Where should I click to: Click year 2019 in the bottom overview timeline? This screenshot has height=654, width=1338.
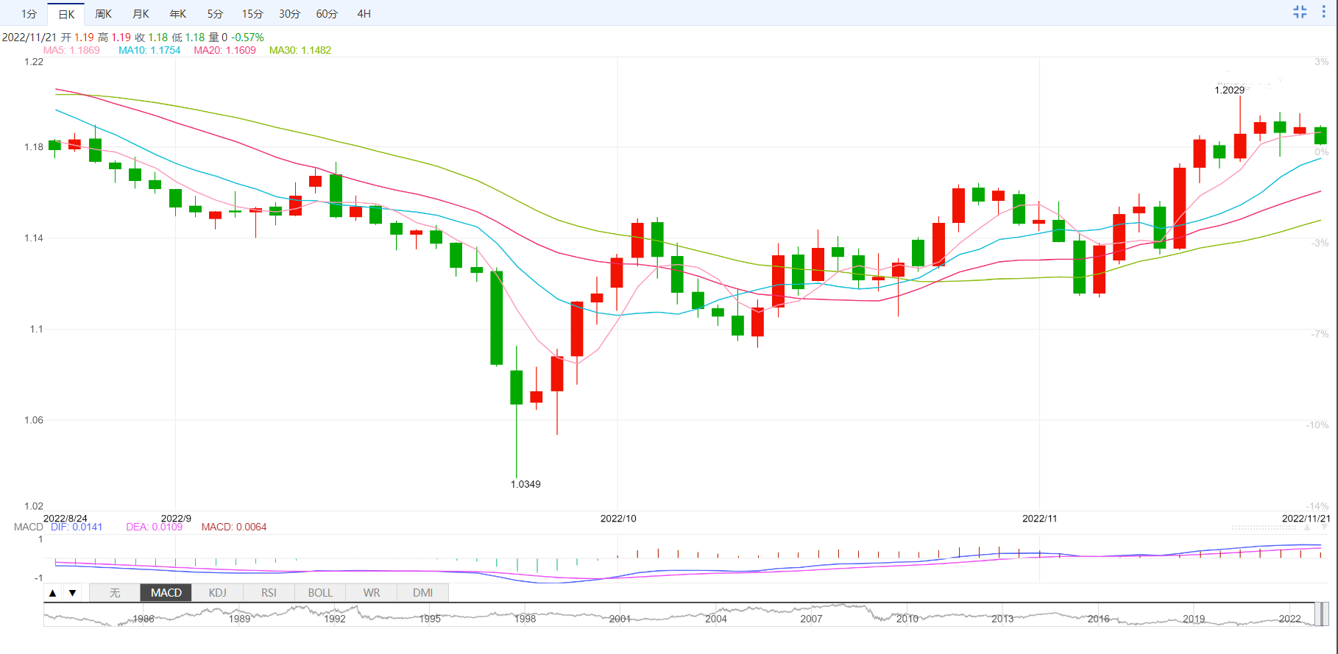[1194, 619]
